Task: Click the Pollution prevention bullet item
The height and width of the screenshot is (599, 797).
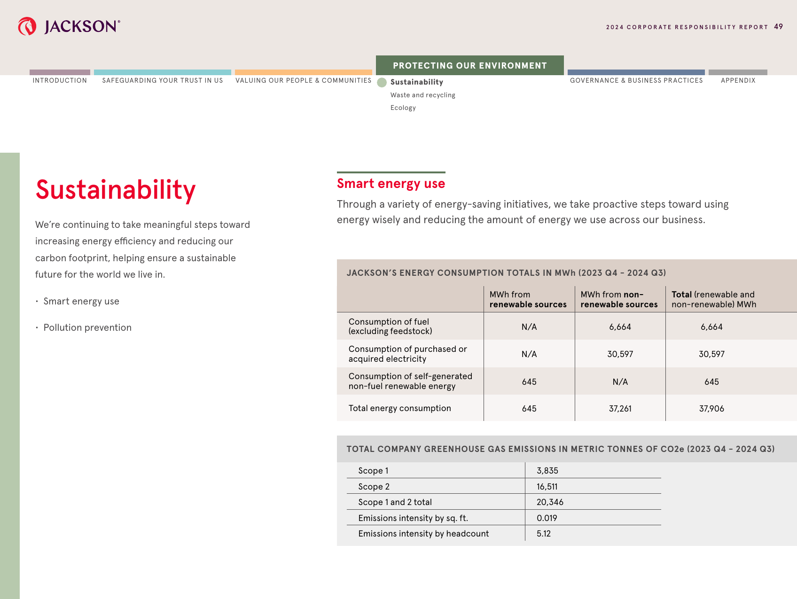Action: (87, 327)
